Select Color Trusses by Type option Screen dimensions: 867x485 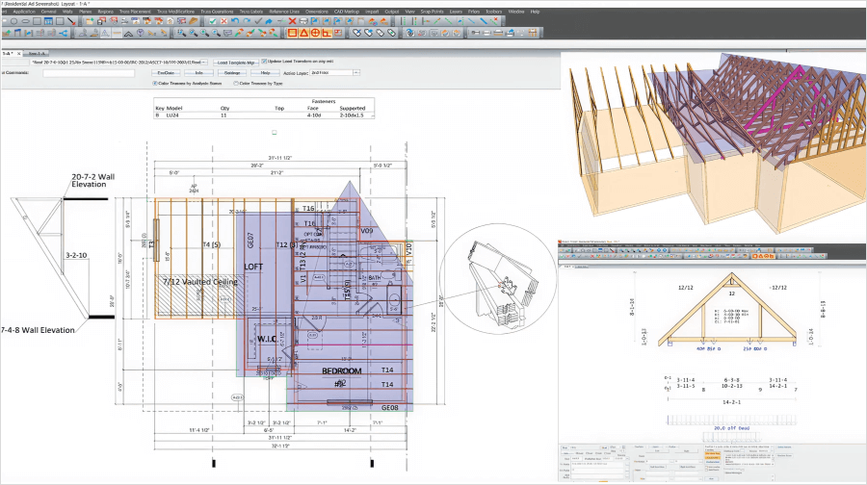pos(236,84)
